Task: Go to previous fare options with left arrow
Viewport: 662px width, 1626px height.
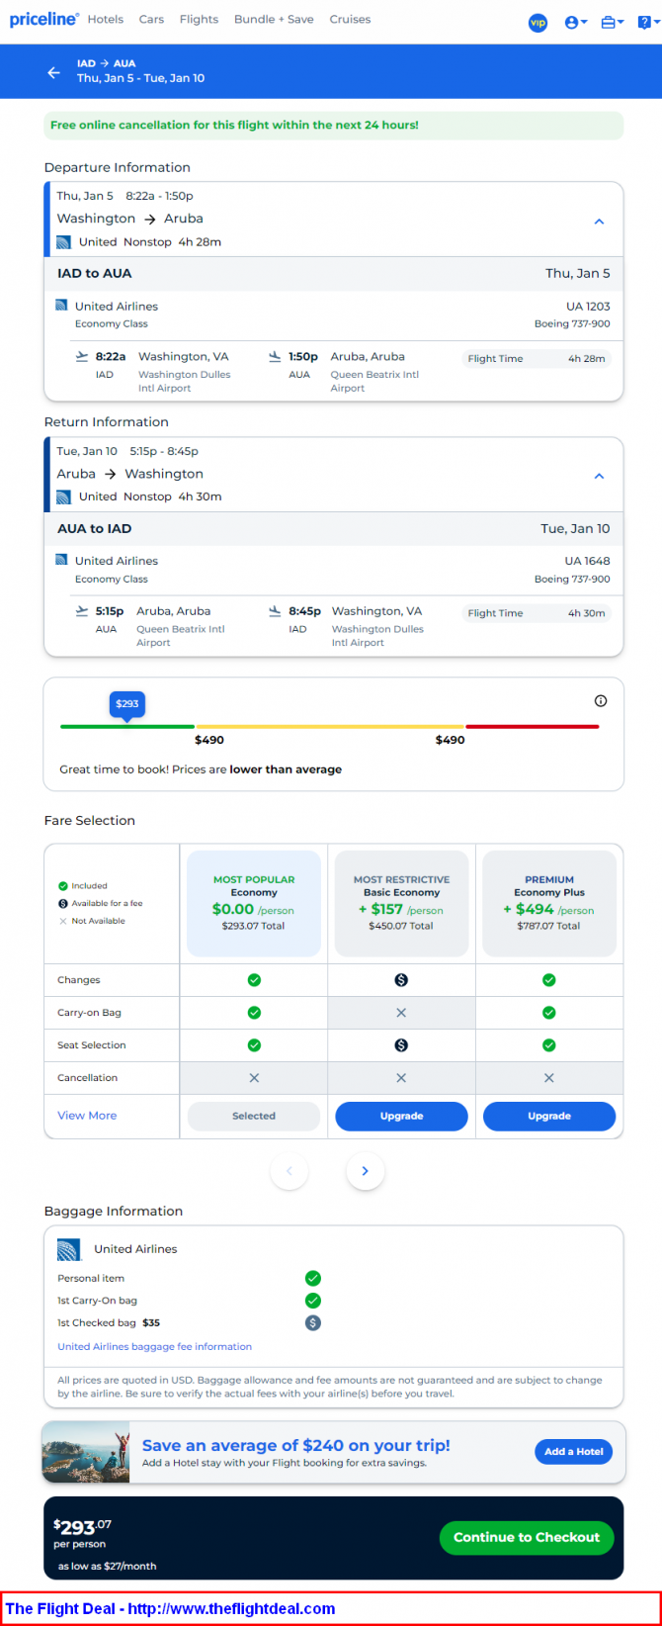Action: coord(290,1171)
